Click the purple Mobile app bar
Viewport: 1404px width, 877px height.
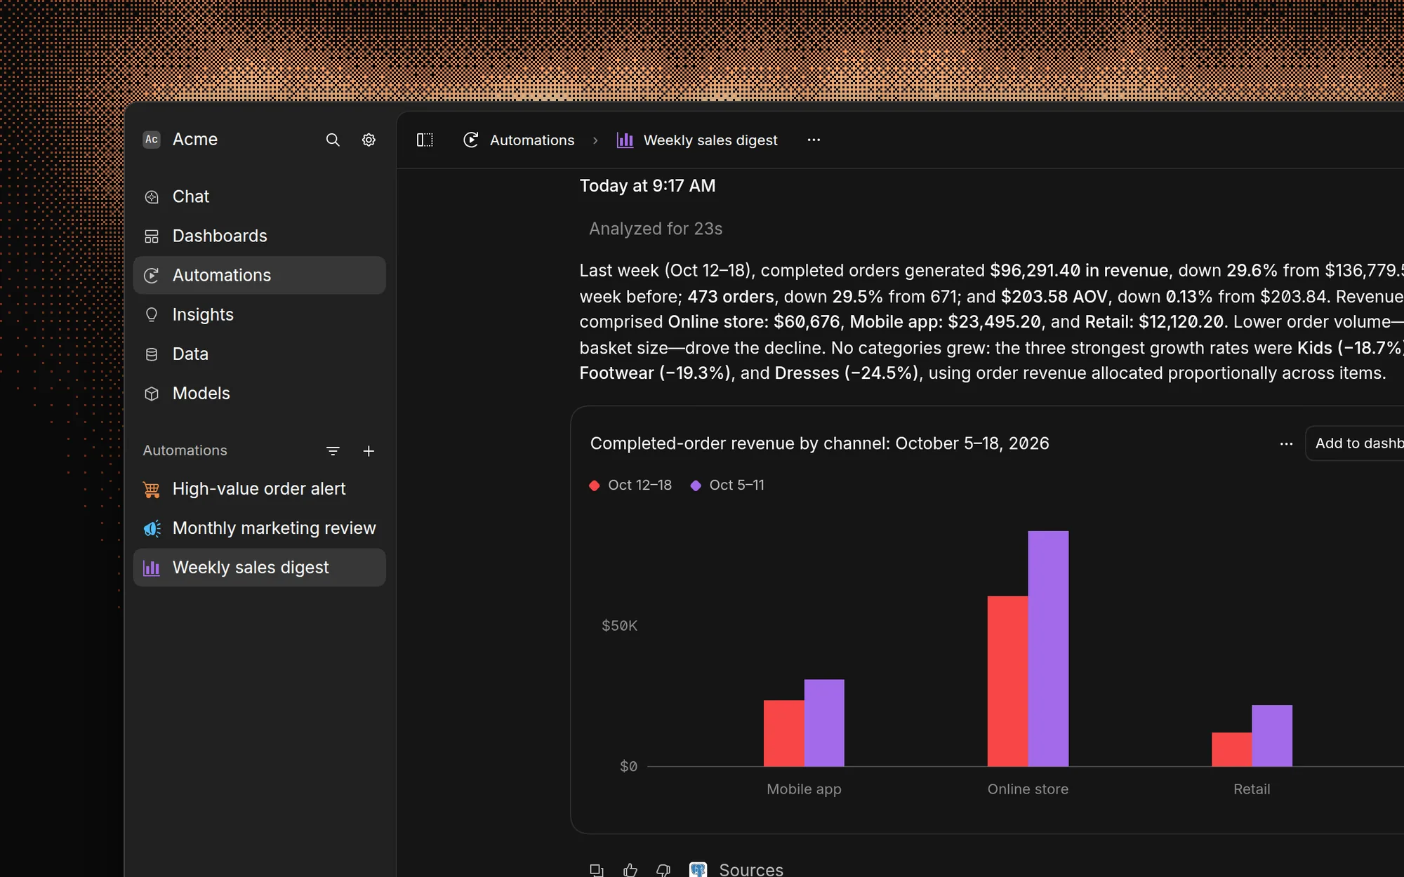(824, 723)
